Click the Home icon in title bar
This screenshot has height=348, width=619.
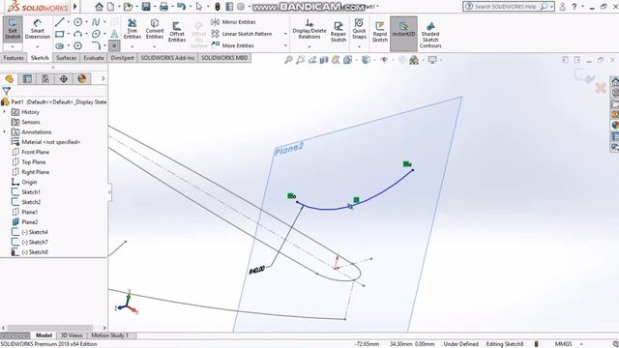click(99, 7)
